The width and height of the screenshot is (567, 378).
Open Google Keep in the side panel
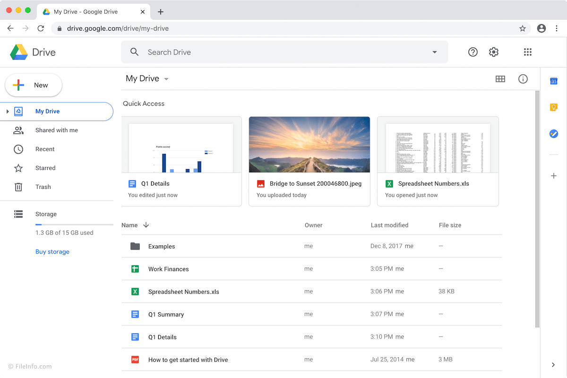pyautogui.click(x=553, y=107)
